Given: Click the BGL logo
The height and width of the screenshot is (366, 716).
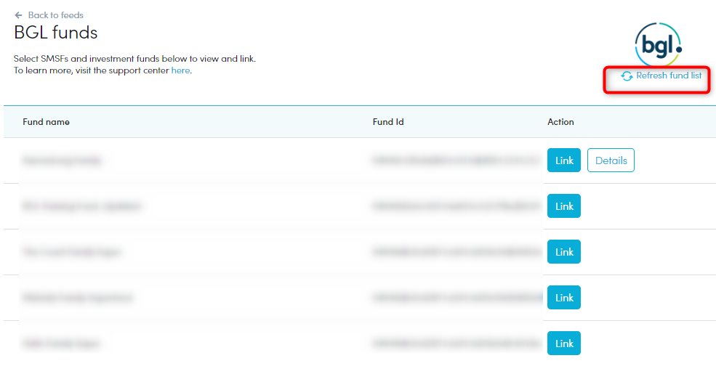Looking at the screenshot, I should (659, 45).
